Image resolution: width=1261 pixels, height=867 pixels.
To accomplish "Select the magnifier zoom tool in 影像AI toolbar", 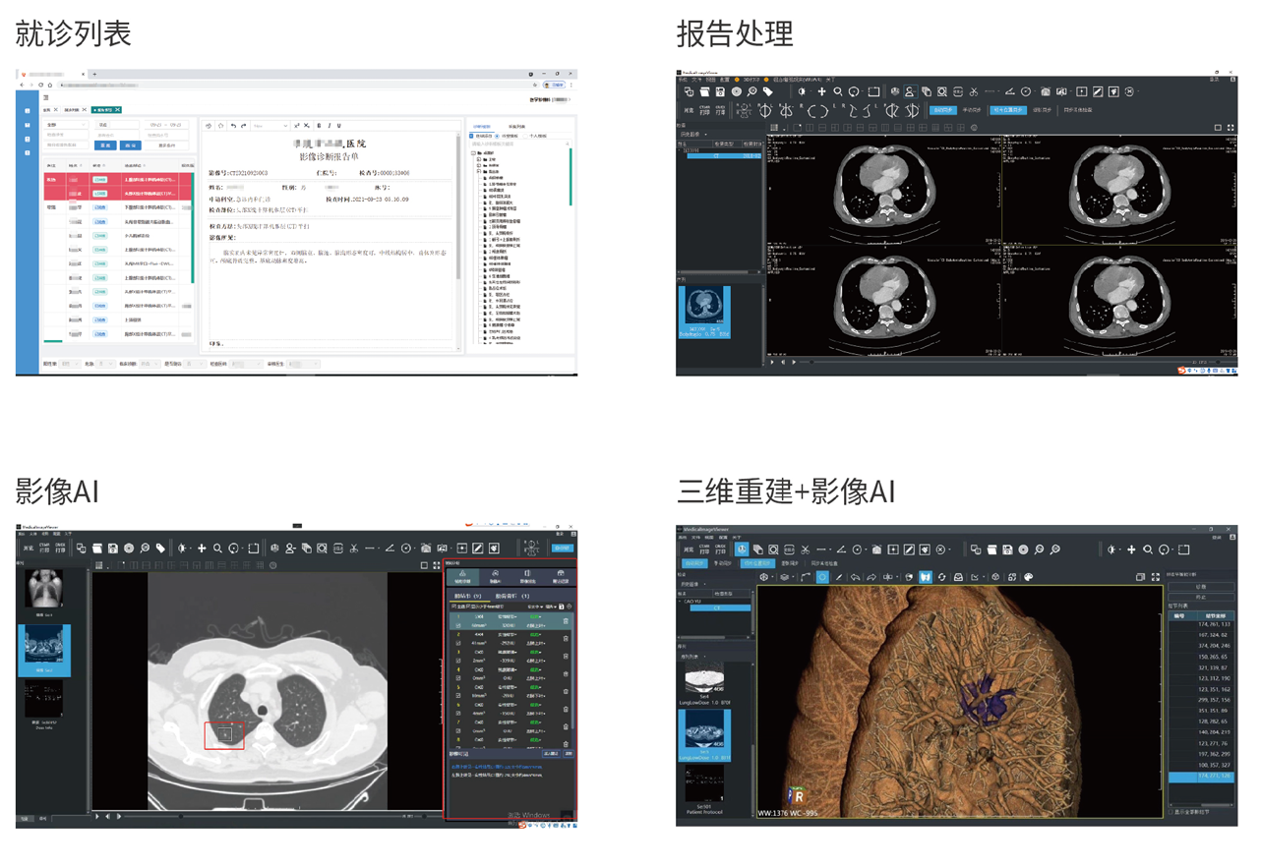I will (217, 548).
